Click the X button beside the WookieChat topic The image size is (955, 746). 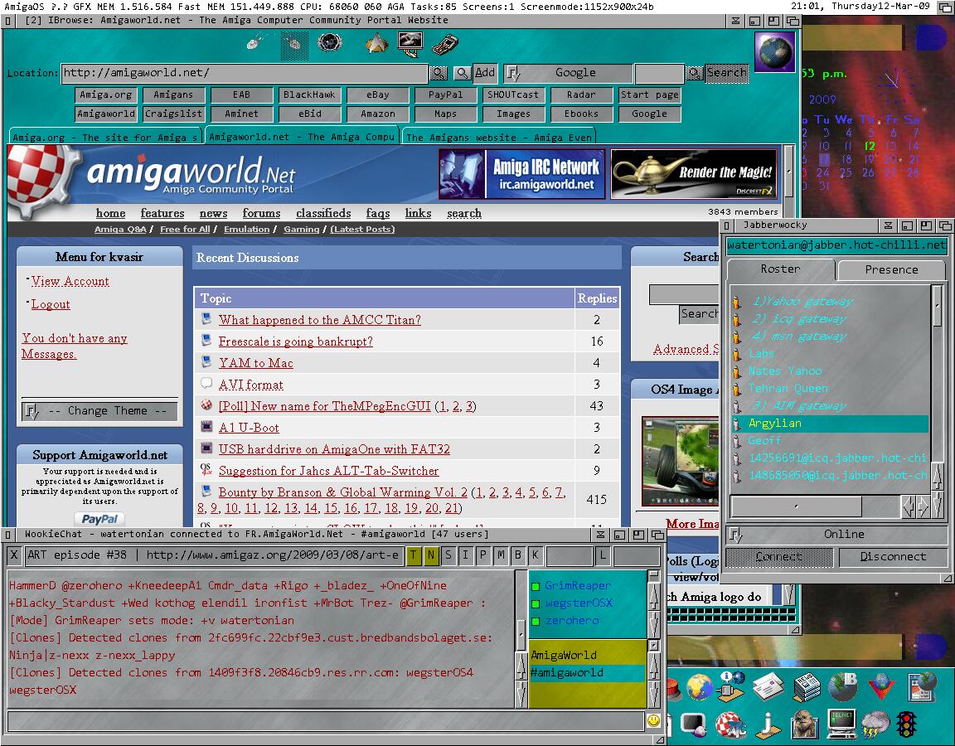pyautogui.click(x=15, y=555)
